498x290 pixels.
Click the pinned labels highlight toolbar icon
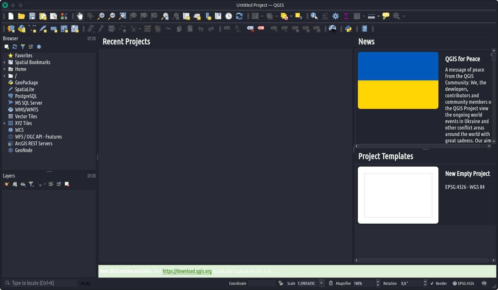click(x=250, y=29)
